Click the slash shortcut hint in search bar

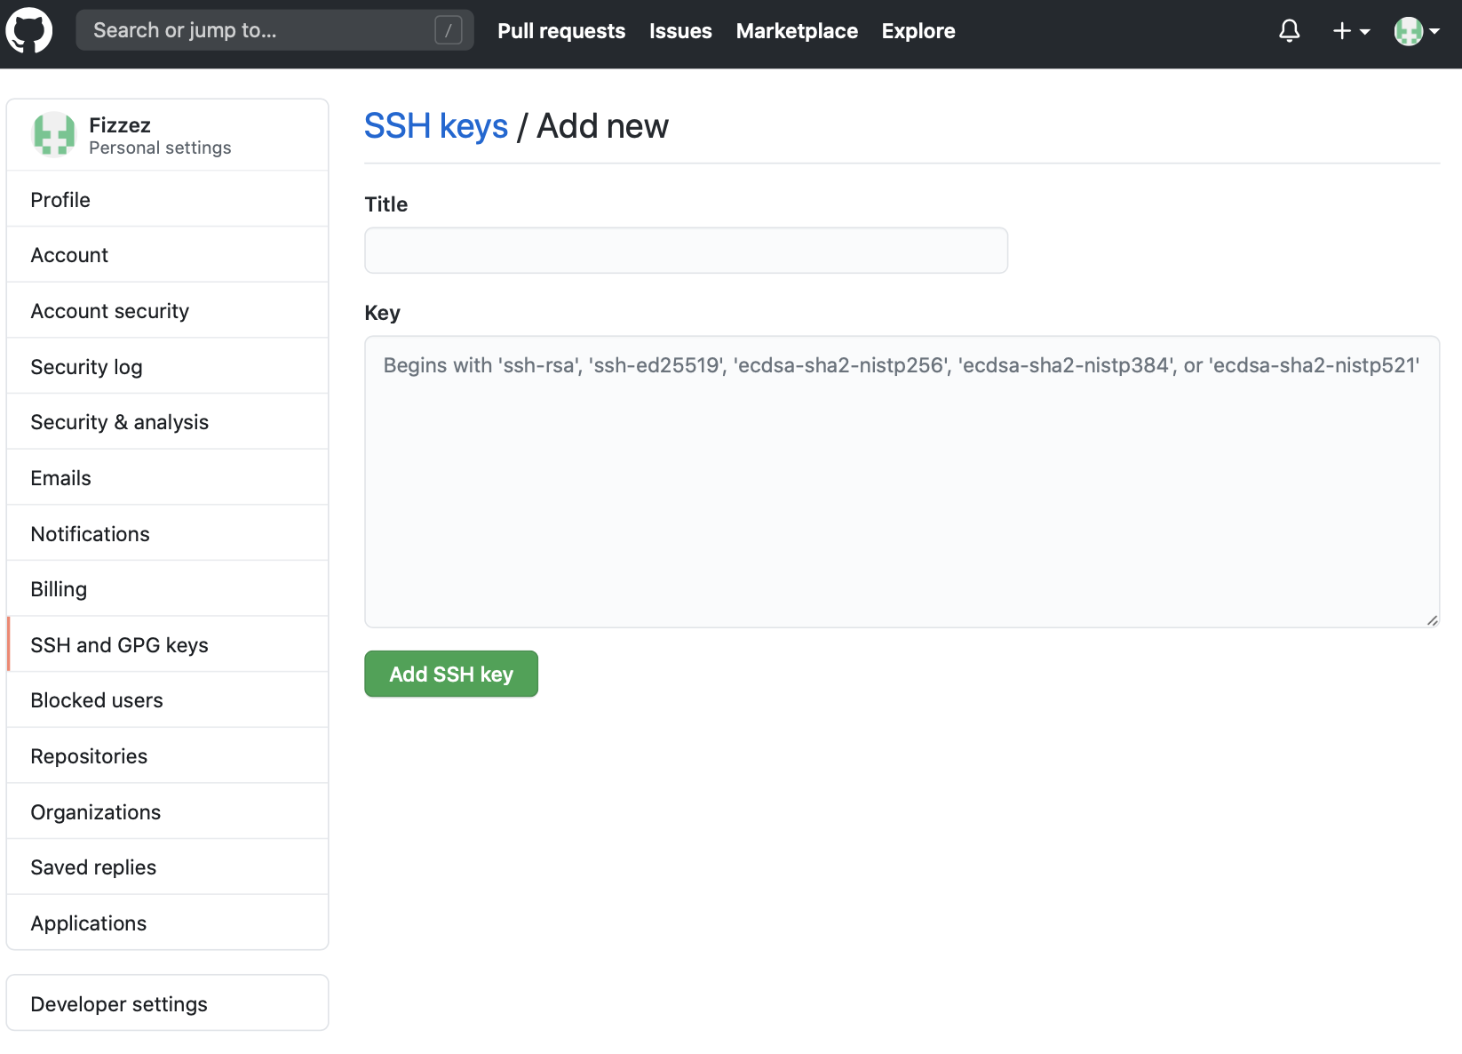449,29
